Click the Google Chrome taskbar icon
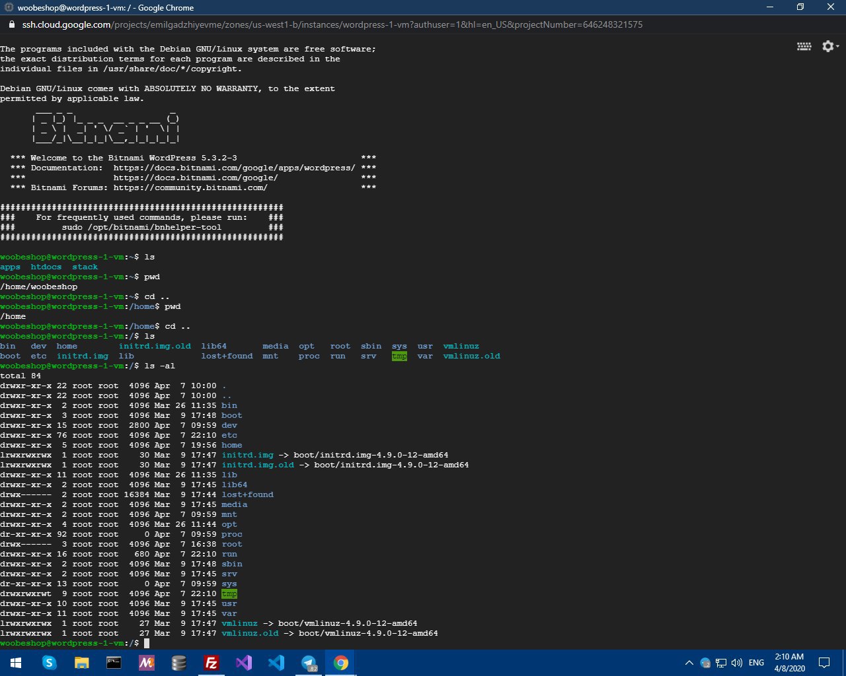Viewport: 846px width, 676px height. click(341, 663)
